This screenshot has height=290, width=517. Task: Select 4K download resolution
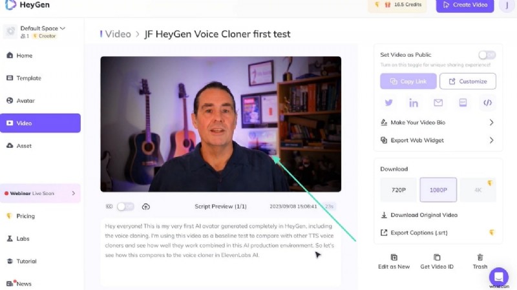coord(478,190)
